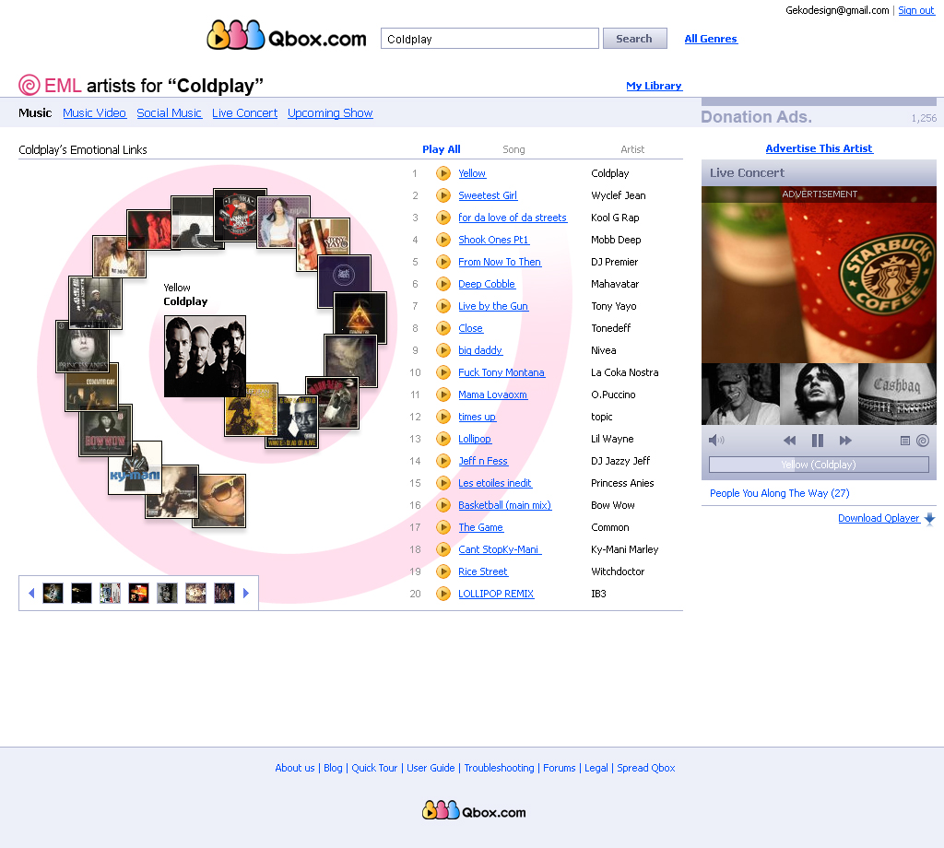This screenshot has width=944, height=848.
Task: Click the Qbox.com logo at top
Action: 287,36
